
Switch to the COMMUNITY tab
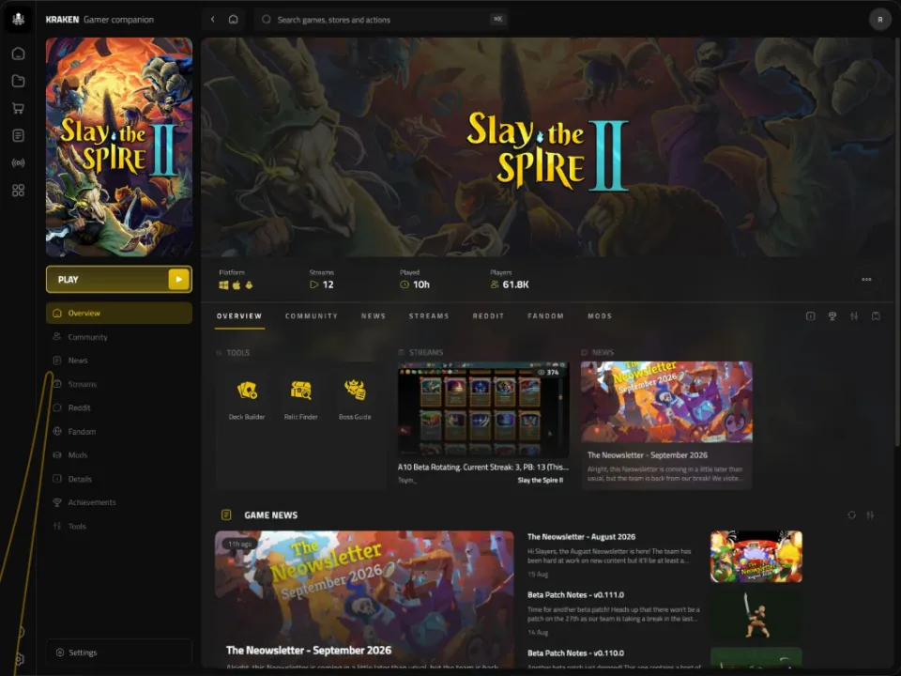pos(312,316)
